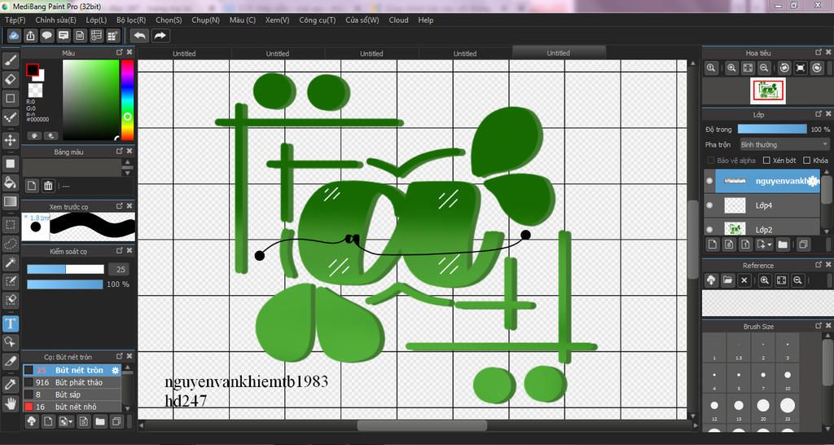
Task: Select the Brush tool in left toolbar
Action: (x=11, y=60)
